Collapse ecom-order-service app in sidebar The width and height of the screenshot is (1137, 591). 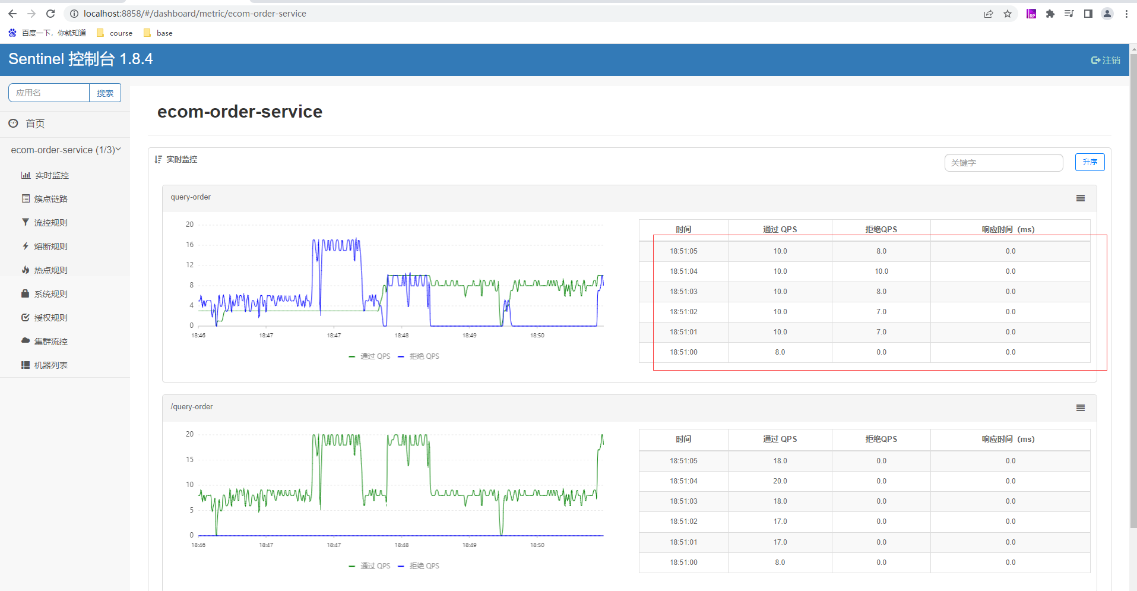tap(65, 150)
